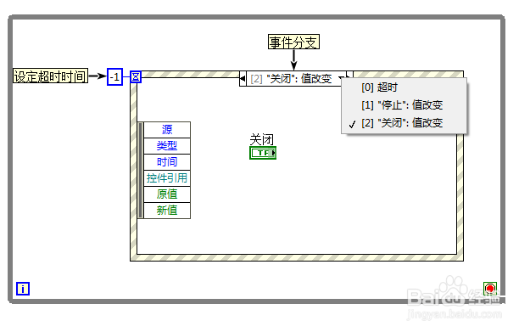Click the 设定超时时间 annotation label
Image resolution: width=530 pixels, height=332 pixels.
(50, 76)
